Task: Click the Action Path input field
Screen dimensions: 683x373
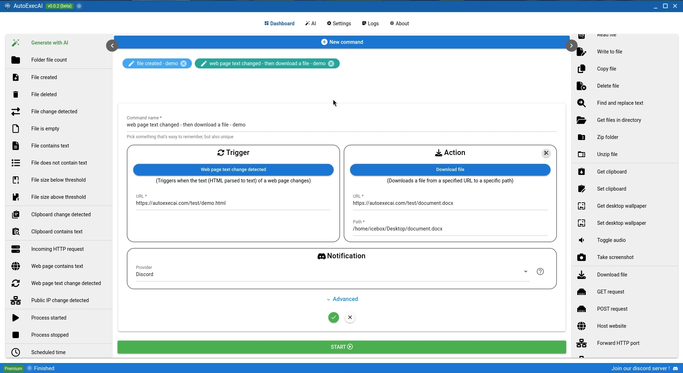Action: 450,229
